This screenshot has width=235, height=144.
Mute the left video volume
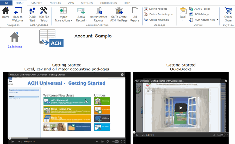tap(20, 141)
